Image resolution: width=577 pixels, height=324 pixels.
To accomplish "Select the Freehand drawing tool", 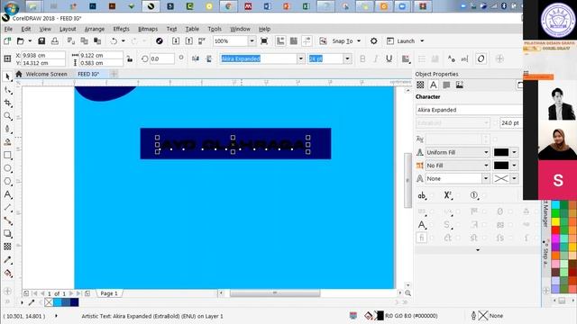I will point(7,129).
